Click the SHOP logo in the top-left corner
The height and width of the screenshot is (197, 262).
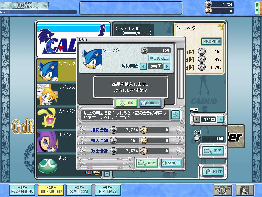point(24,5)
